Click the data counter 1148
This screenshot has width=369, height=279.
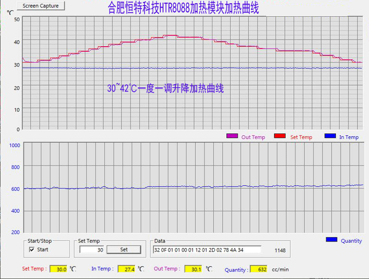(280, 250)
